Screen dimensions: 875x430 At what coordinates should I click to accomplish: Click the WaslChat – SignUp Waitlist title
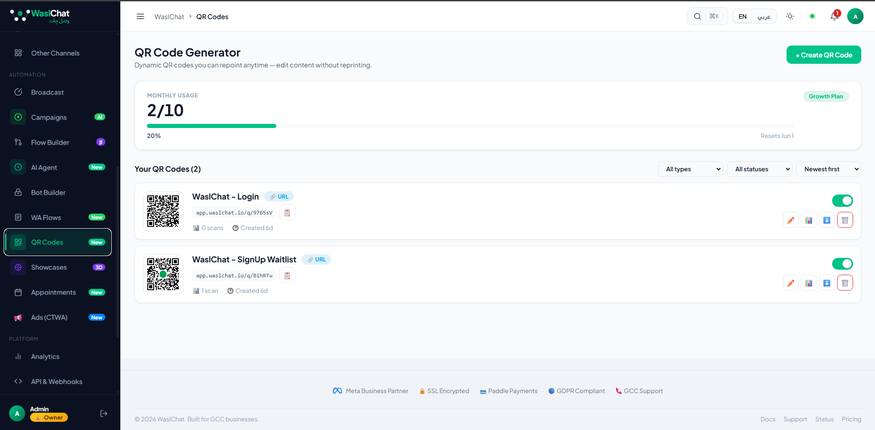(244, 259)
